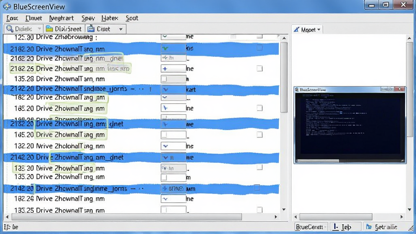
Task: Open the Neghart menu
Action: (x=61, y=18)
